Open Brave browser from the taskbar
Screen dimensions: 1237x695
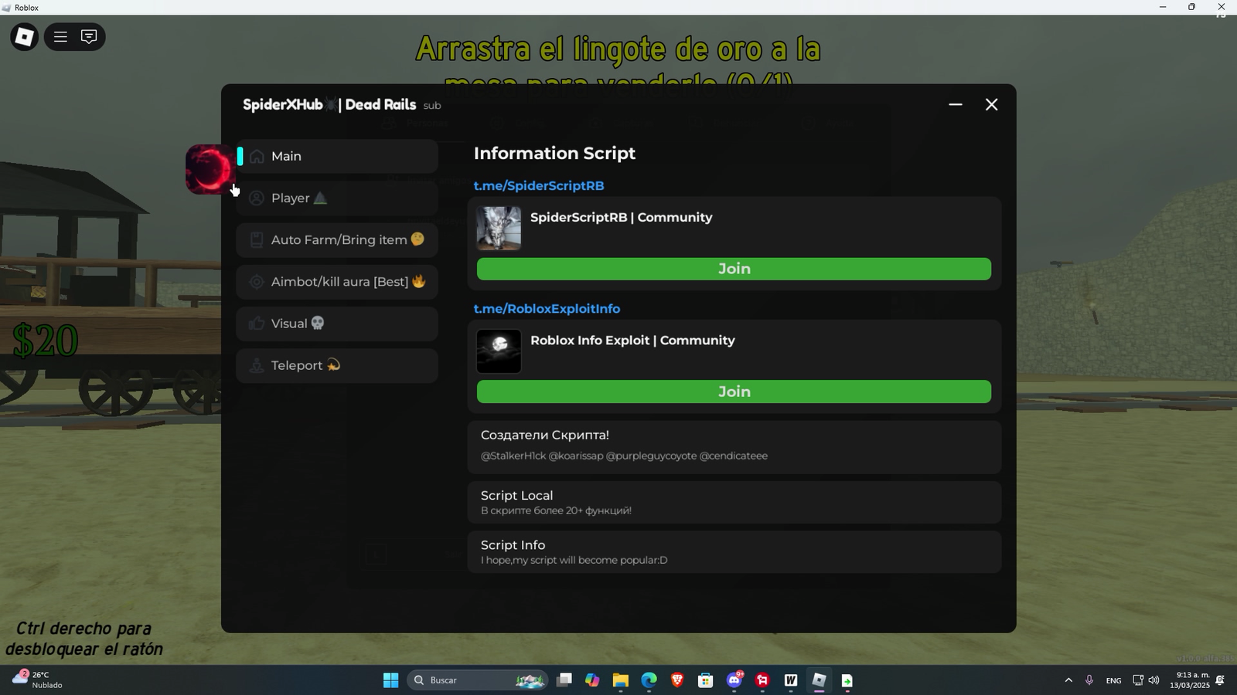[677, 680]
